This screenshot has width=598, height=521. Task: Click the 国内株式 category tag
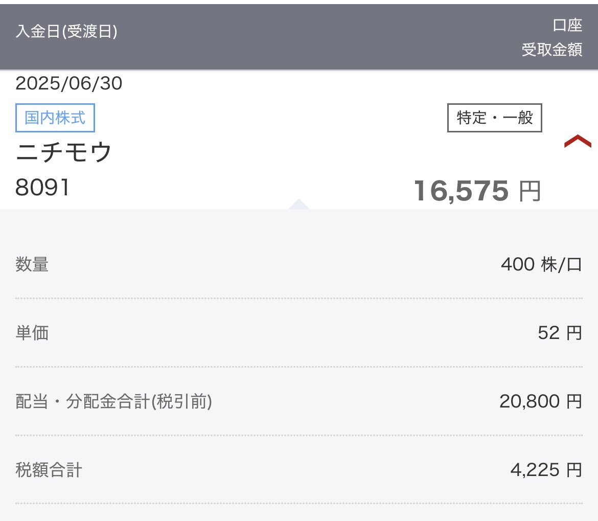click(x=55, y=118)
